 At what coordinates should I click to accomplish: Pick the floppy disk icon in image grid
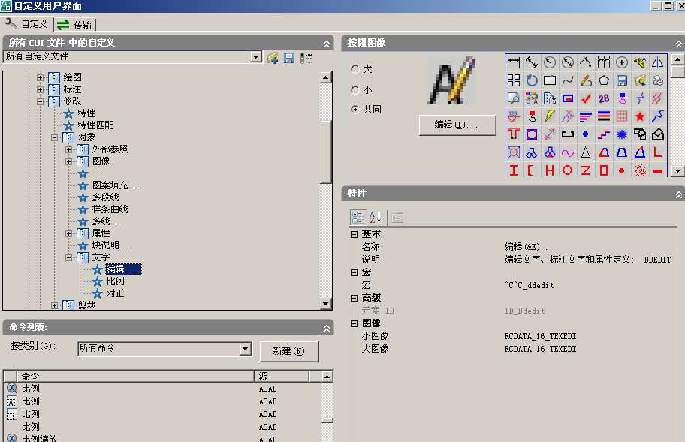pyautogui.click(x=622, y=80)
